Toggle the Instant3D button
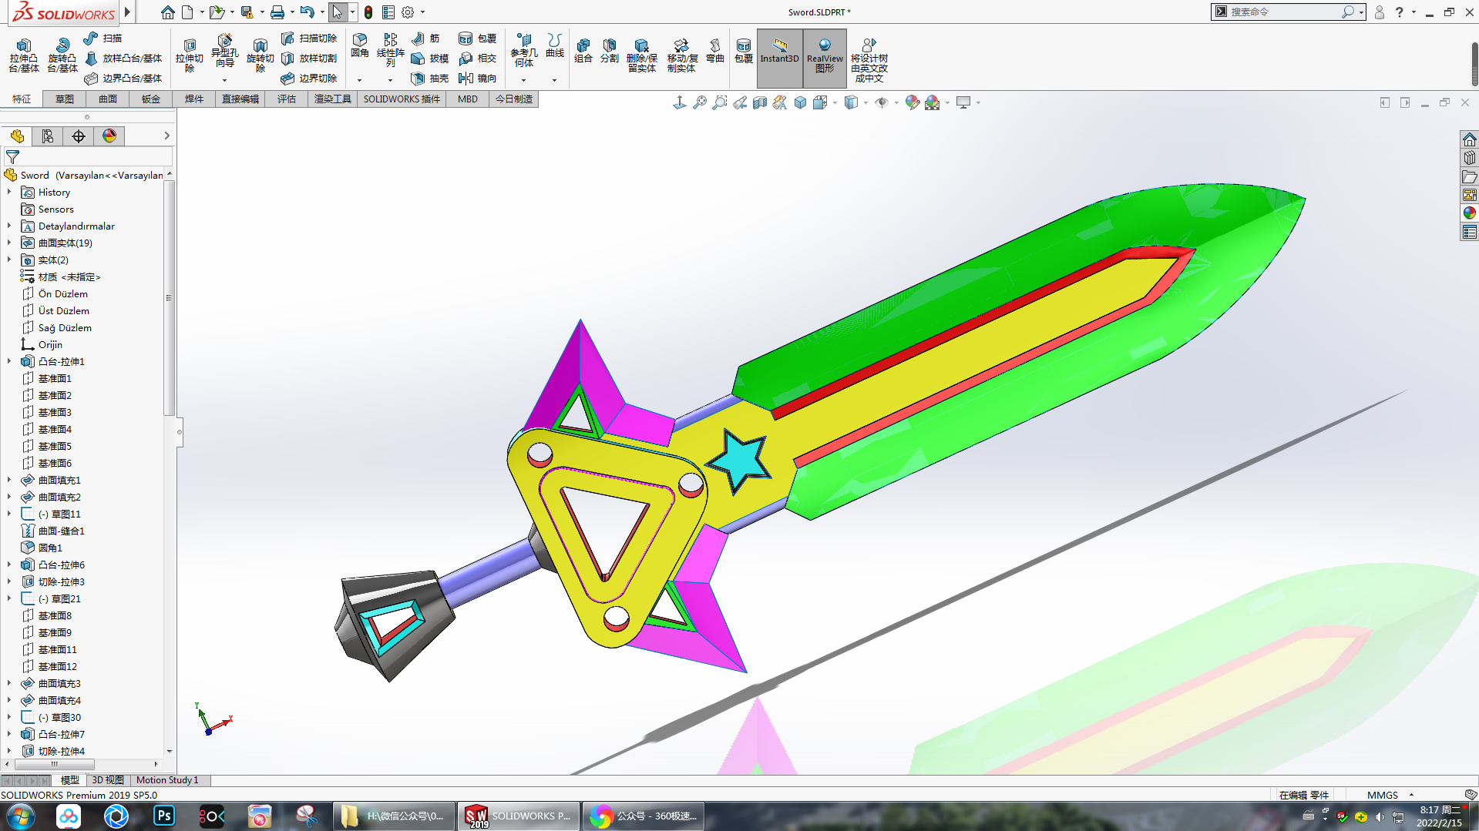Viewport: 1479px width, 831px height. click(780, 58)
